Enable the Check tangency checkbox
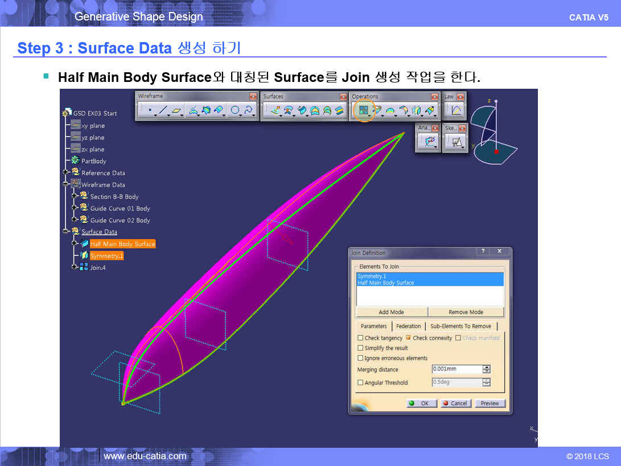This screenshot has width=621, height=466. click(360, 338)
